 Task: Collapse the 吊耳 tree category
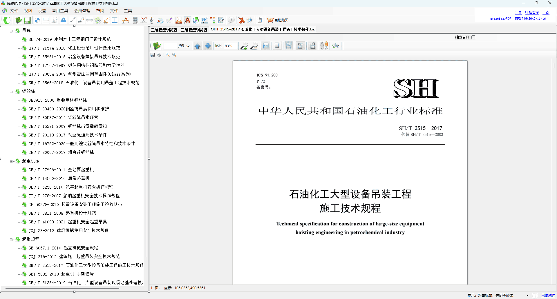(11, 31)
